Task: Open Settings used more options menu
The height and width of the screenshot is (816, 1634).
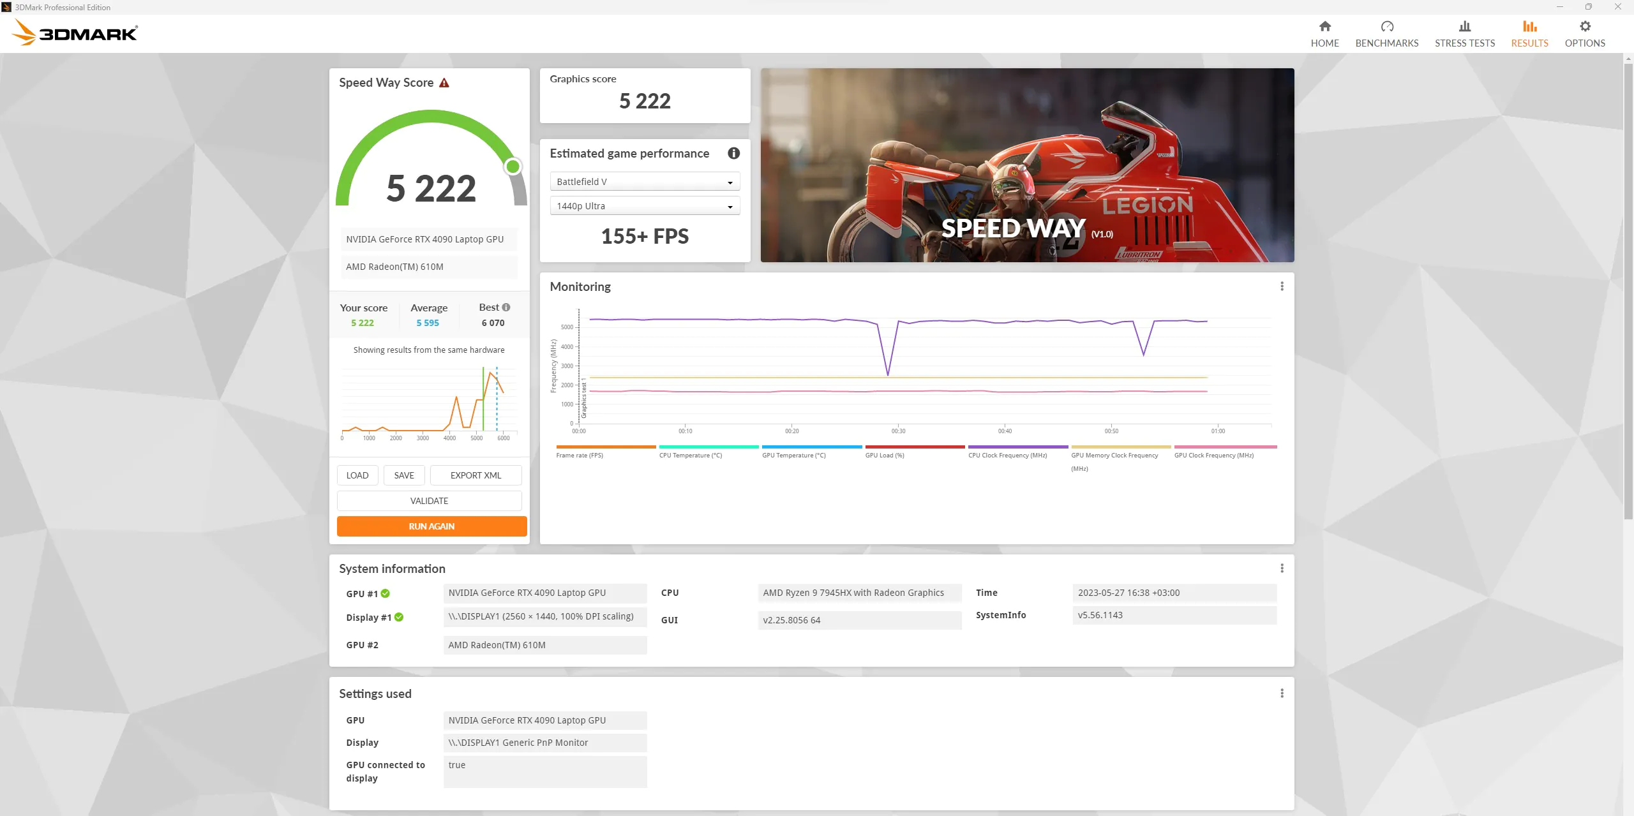Action: coord(1282,694)
